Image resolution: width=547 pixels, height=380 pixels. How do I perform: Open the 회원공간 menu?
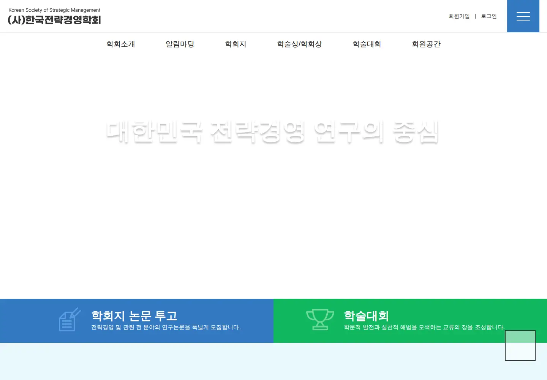pos(426,44)
